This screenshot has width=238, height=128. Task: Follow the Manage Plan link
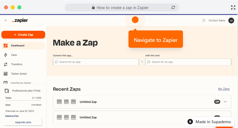12,116
